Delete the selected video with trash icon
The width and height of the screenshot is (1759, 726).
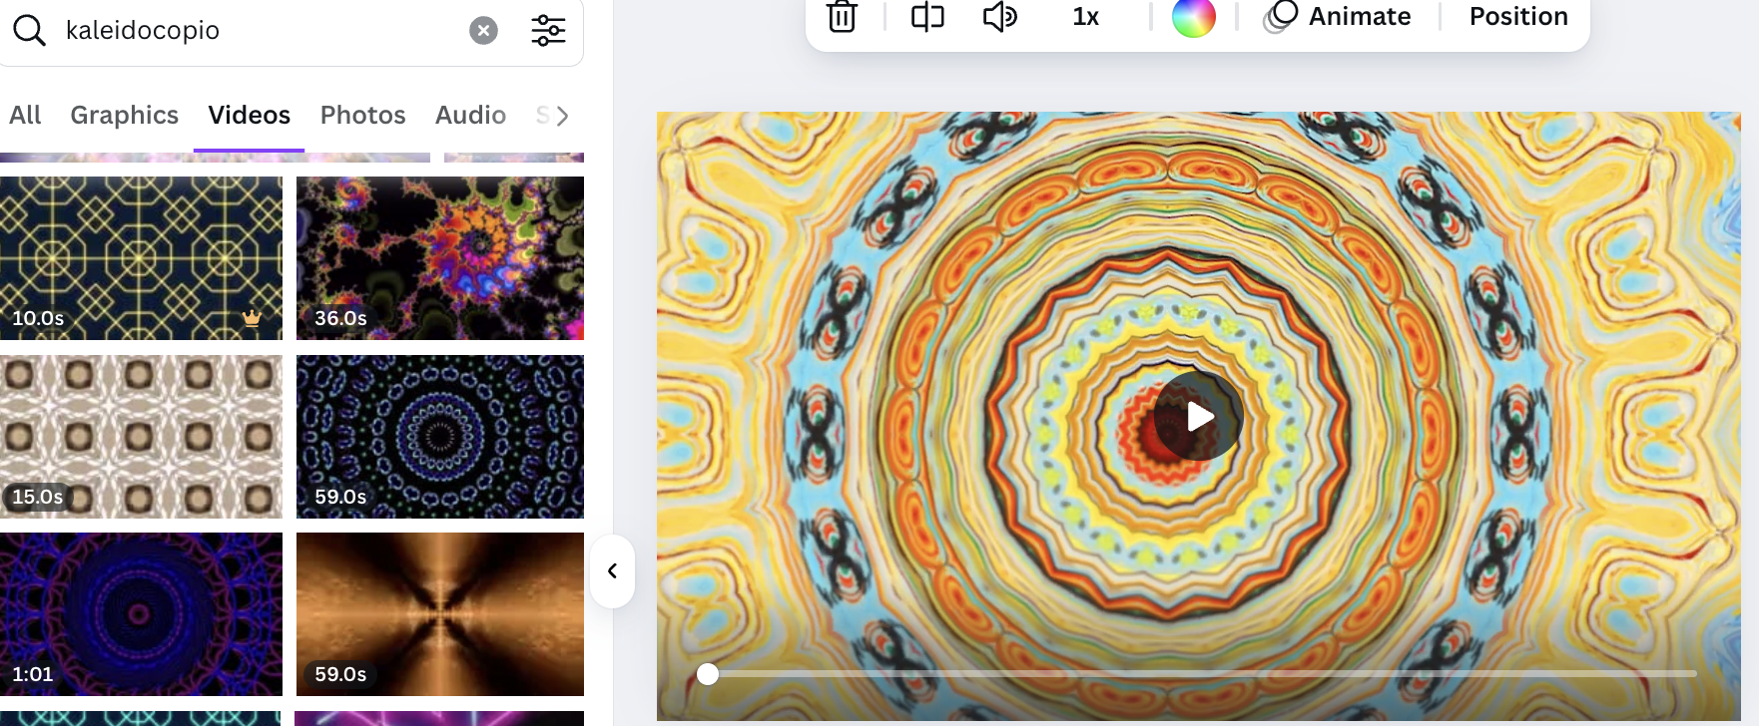[842, 17]
